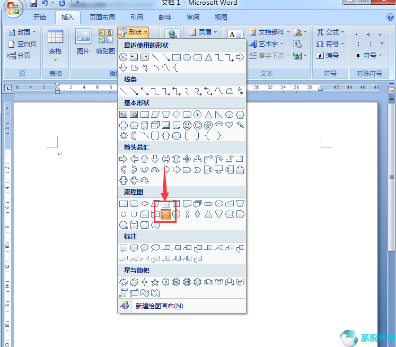Select the sun basic shape

[x=124, y=136]
